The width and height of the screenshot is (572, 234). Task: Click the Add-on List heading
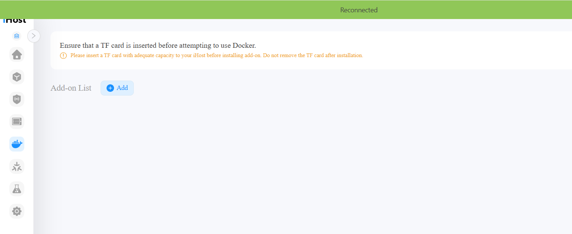pos(71,88)
